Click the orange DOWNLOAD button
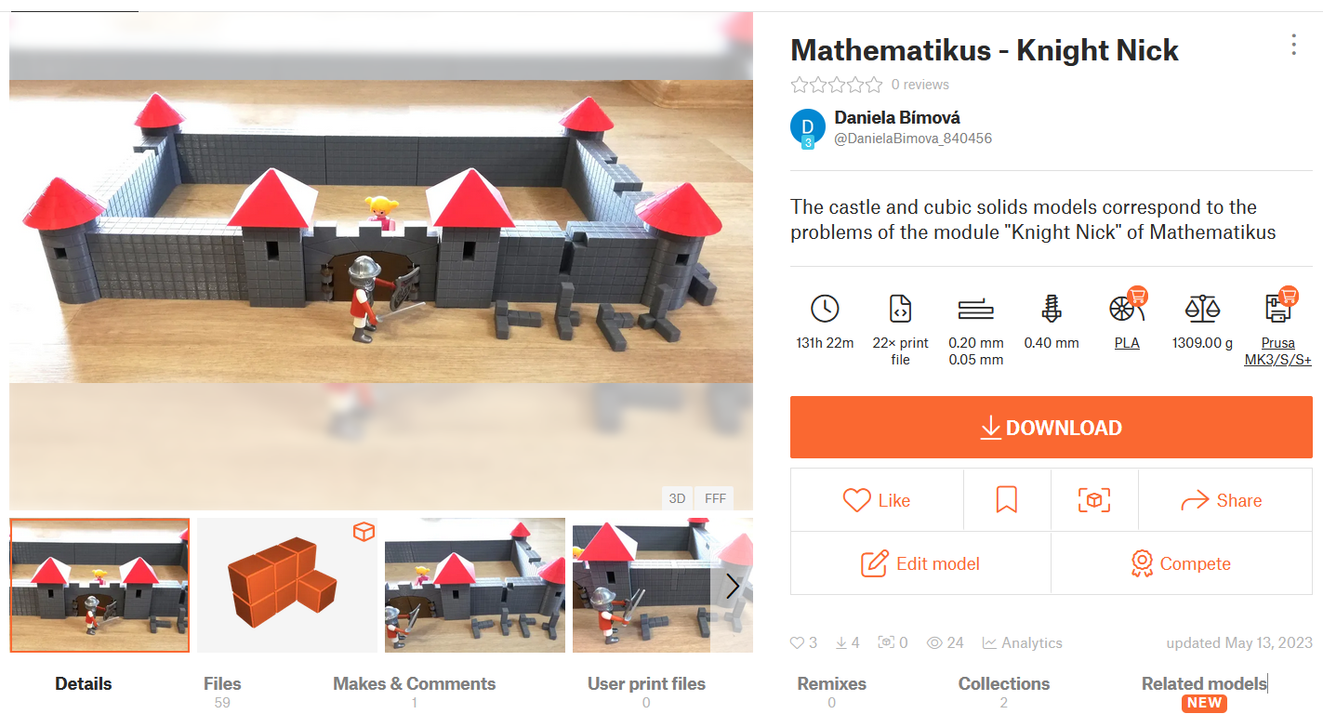 1052,428
